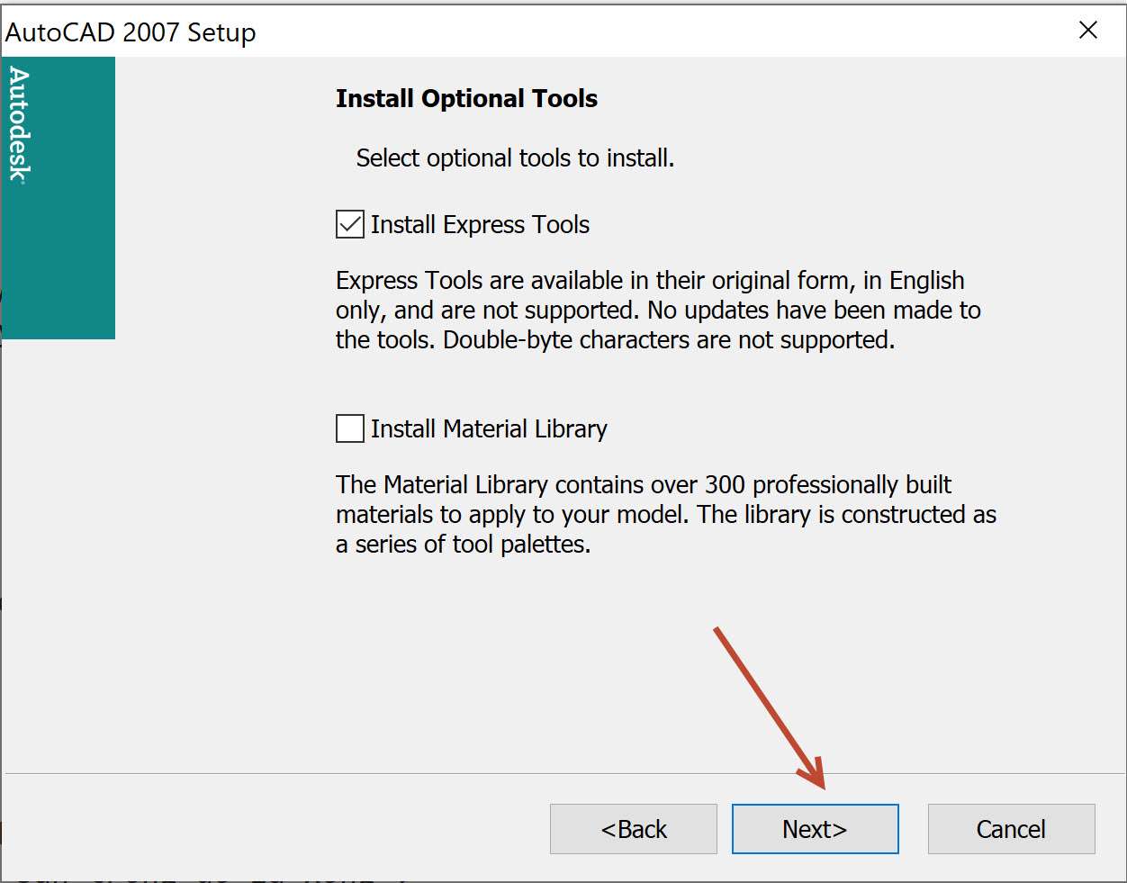Viewport: 1127px width, 883px height.
Task: Click the Express Tools description paragraph
Action: [657, 310]
